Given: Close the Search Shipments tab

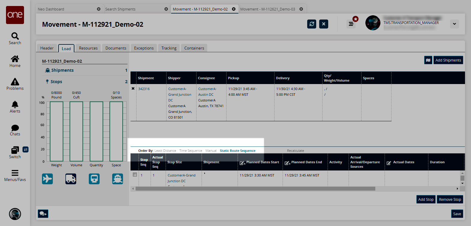Looking at the screenshot, I should tap(166, 9).
